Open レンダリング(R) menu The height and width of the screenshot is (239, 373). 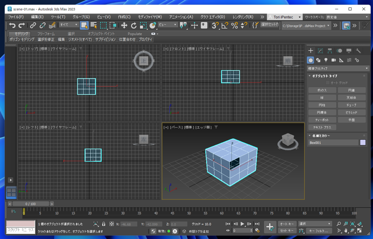(x=243, y=17)
